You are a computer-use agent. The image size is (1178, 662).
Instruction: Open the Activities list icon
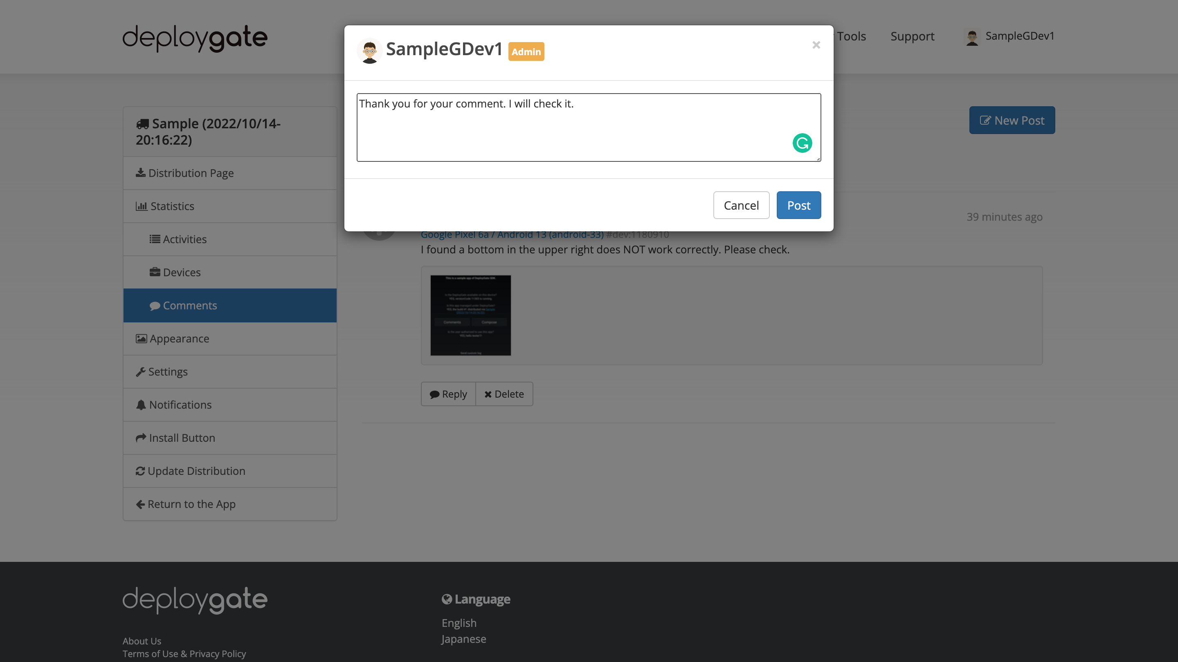tap(155, 239)
